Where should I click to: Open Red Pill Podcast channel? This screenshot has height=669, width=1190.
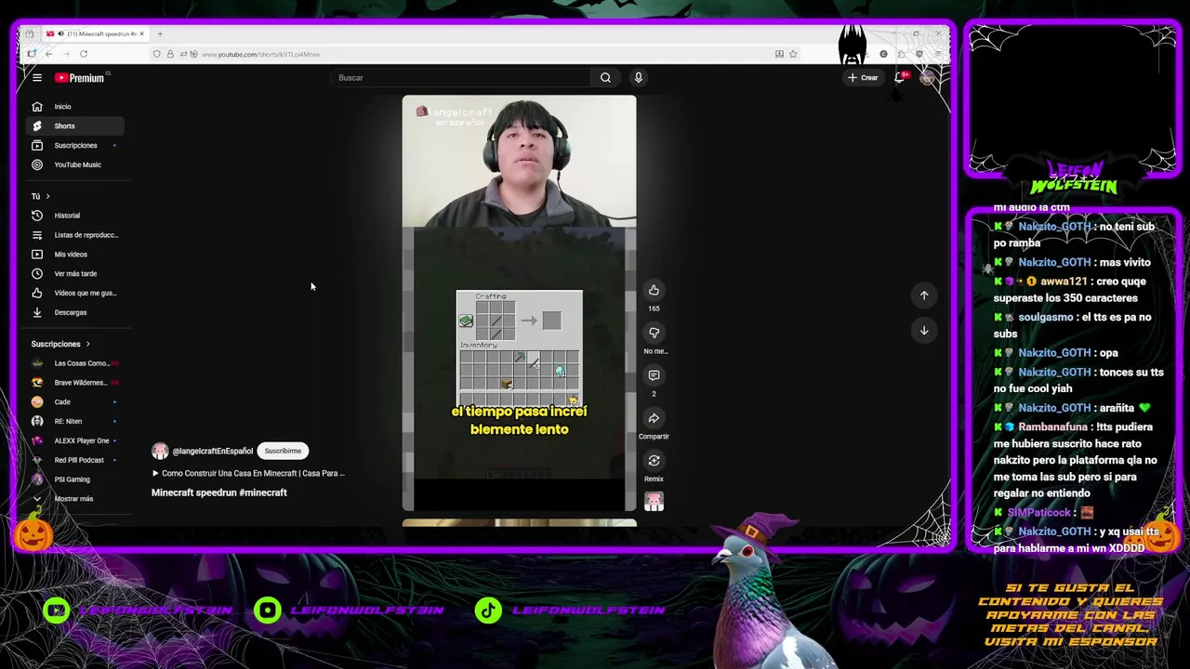point(73,460)
